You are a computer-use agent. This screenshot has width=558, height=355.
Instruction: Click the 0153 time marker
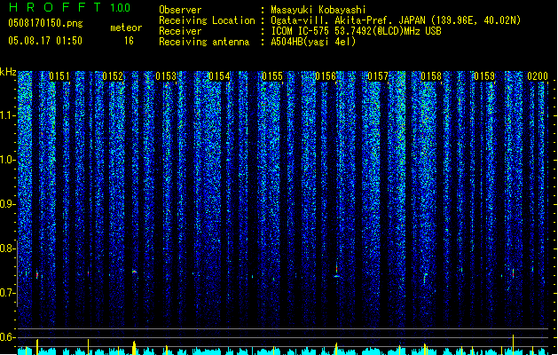tap(166, 76)
